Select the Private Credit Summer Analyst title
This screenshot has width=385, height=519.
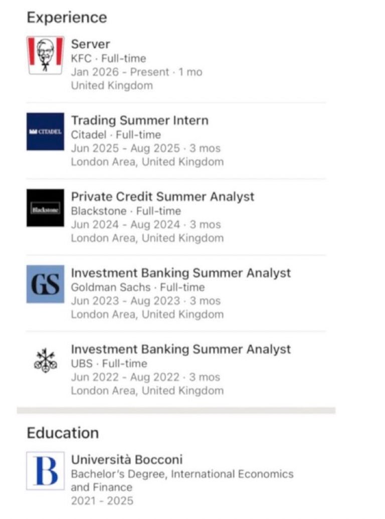(162, 197)
